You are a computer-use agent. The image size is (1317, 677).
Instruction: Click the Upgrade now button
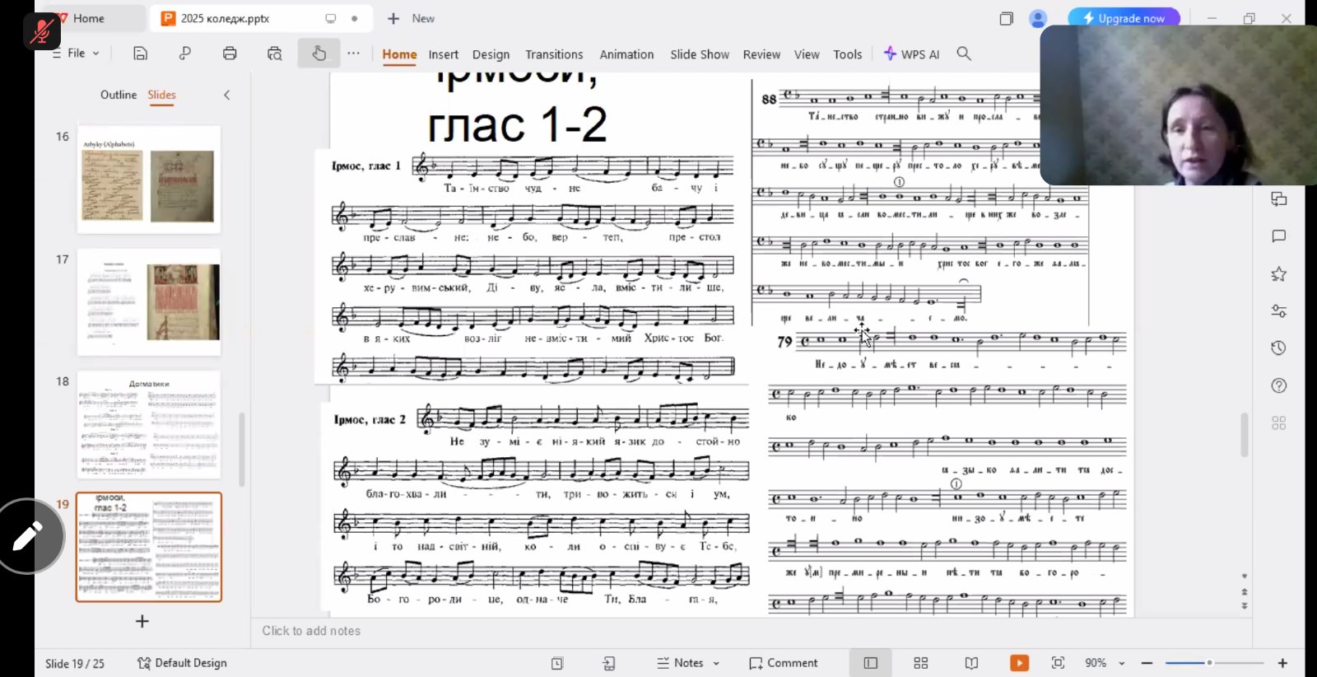coord(1124,18)
